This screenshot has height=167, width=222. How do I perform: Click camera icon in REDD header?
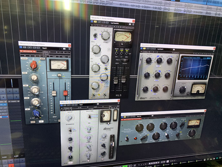[x=174, y=50]
